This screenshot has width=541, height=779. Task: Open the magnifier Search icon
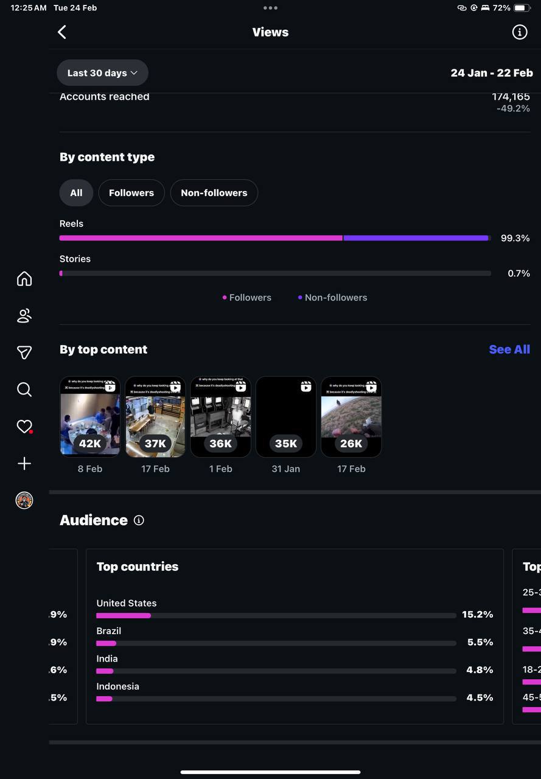24,389
